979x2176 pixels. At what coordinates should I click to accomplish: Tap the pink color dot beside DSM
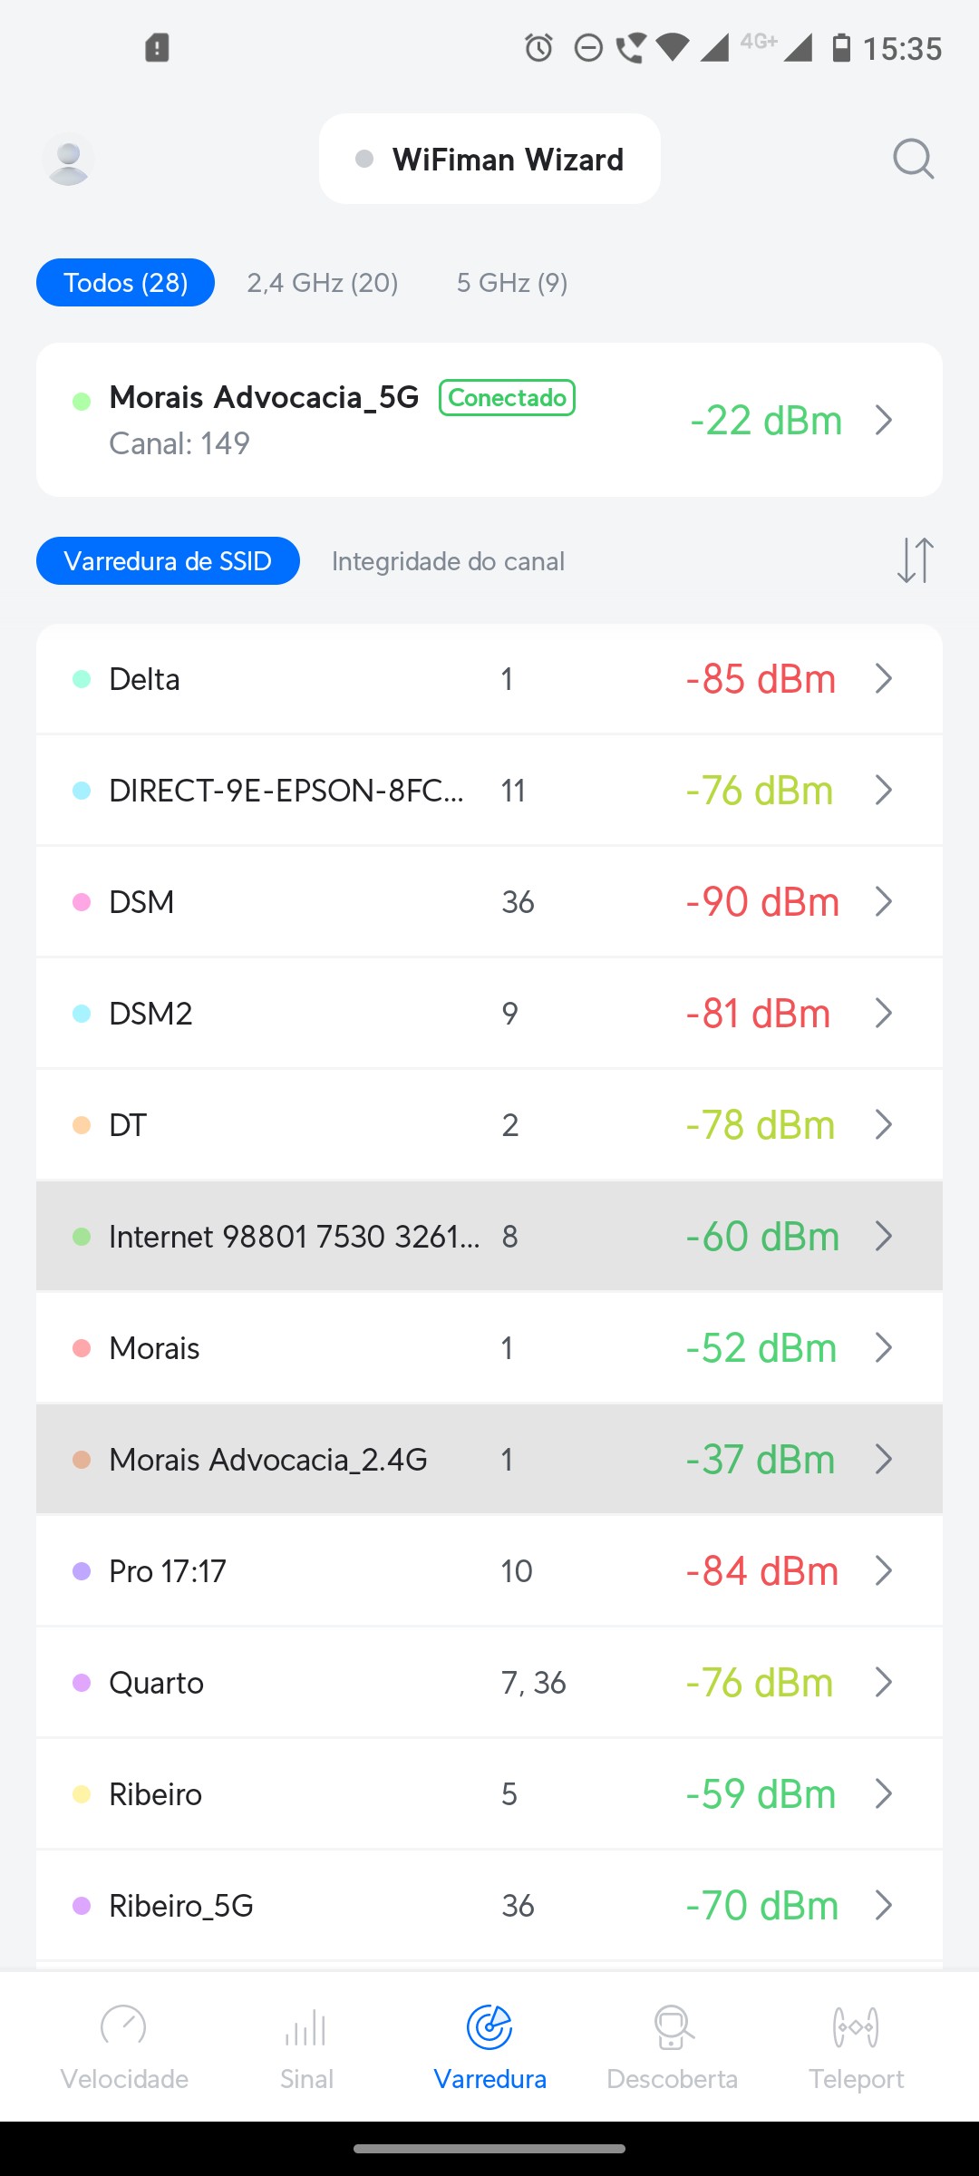click(x=82, y=902)
